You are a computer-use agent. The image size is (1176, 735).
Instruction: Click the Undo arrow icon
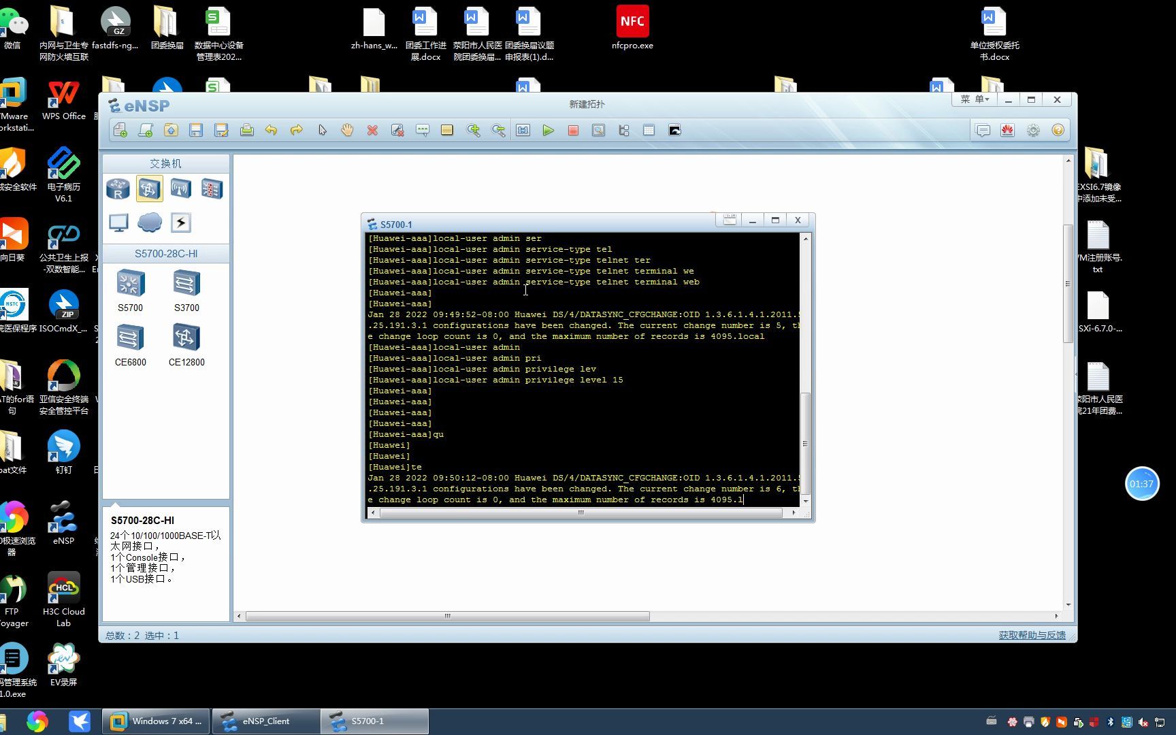(272, 130)
